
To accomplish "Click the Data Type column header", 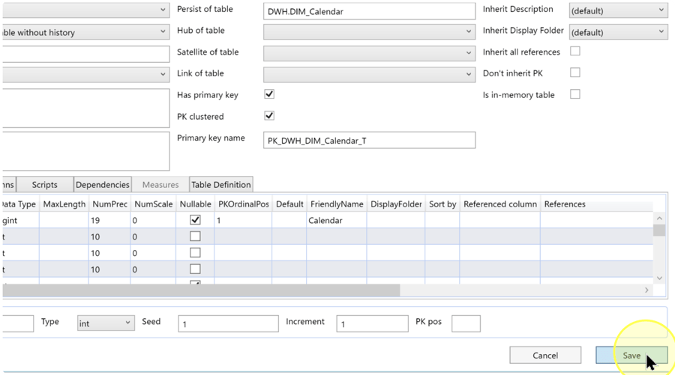I will pyautogui.click(x=19, y=204).
